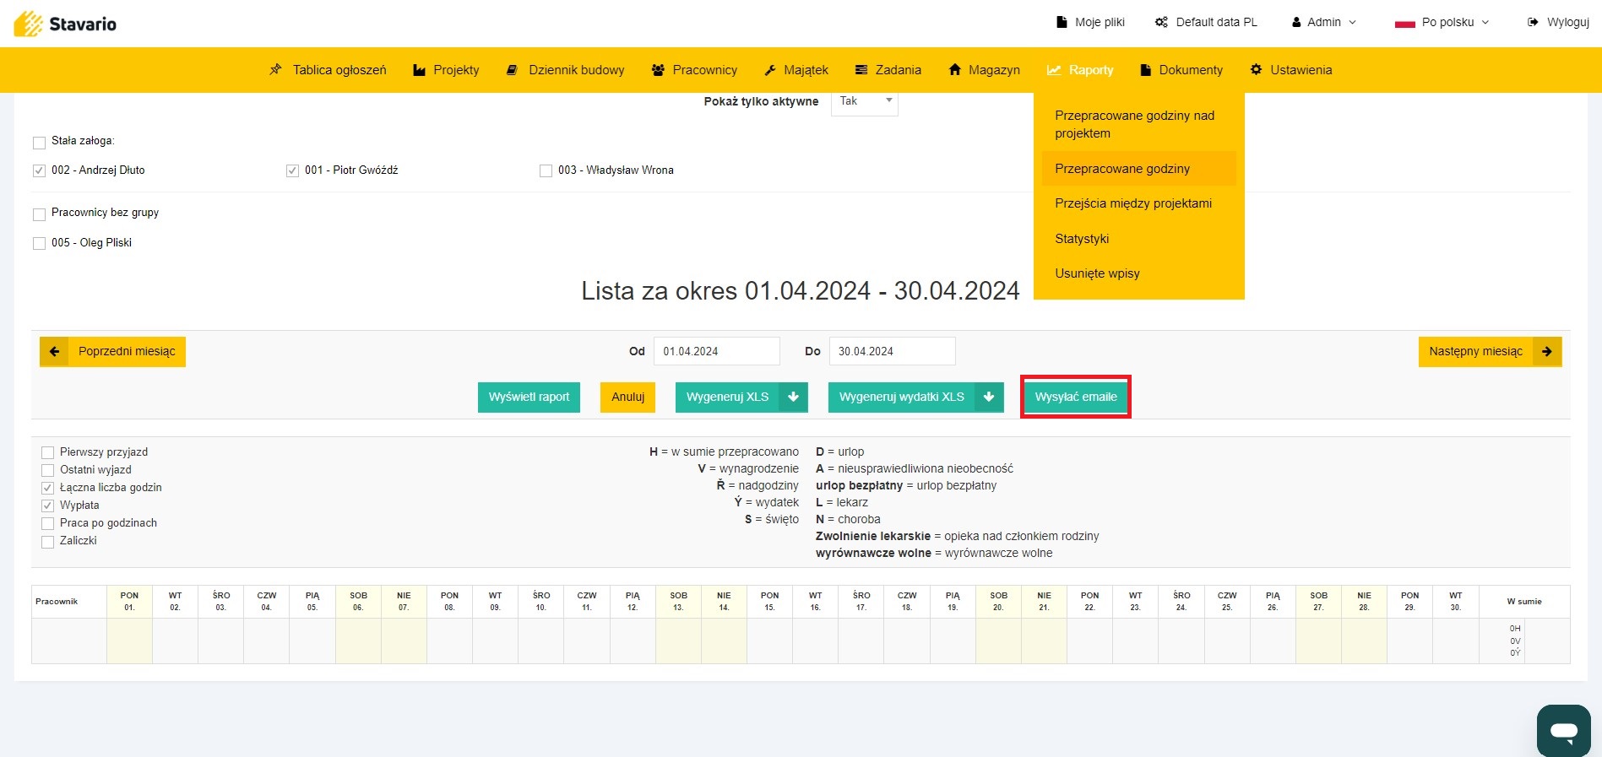Disable Łączna liczba godzin option

(48, 489)
